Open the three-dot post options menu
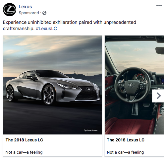Image resolution: width=164 pixels, height=161 pixels. tap(159, 6)
